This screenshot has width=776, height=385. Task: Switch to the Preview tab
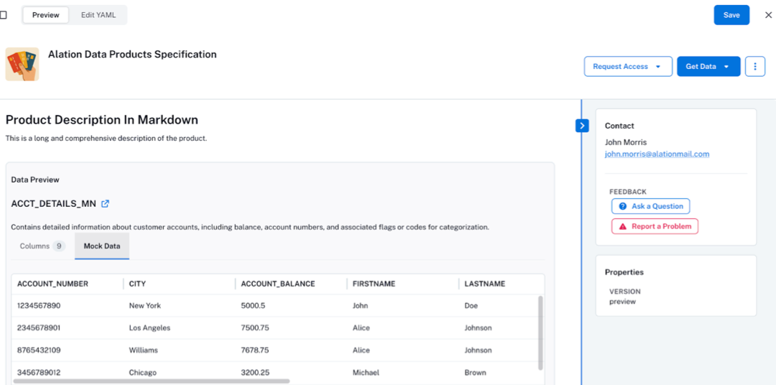[46, 15]
